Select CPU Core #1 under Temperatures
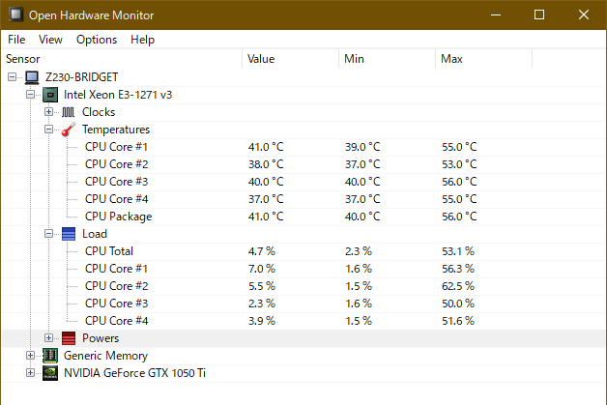The height and width of the screenshot is (405, 607). pyautogui.click(x=116, y=147)
